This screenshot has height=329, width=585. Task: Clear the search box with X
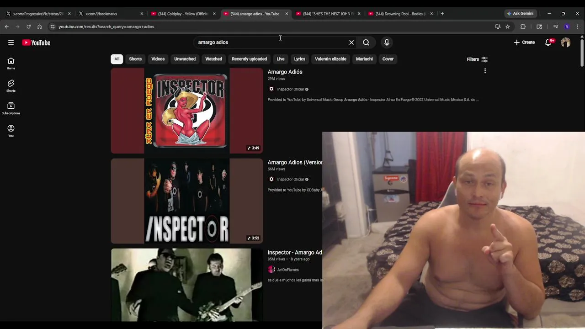tap(351, 42)
